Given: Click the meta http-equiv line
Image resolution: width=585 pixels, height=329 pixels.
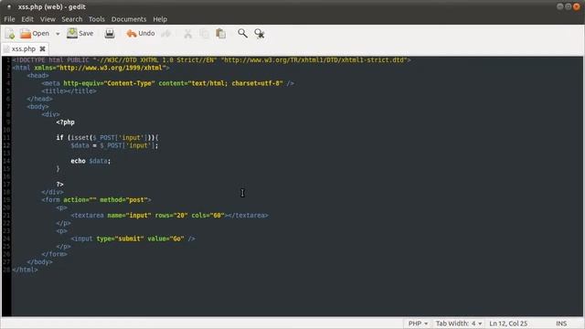Looking at the screenshot, I should pyautogui.click(x=167, y=83).
